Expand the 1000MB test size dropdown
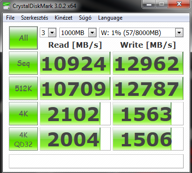The image size is (192, 173). (92, 33)
